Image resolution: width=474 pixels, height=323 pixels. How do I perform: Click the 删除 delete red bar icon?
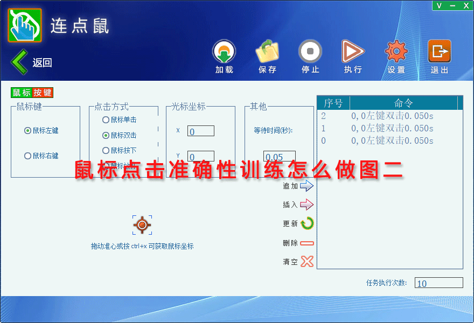click(307, 243)
